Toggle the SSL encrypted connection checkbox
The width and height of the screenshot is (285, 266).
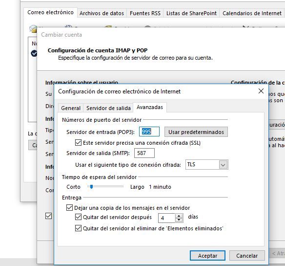(x=78, y=143)
